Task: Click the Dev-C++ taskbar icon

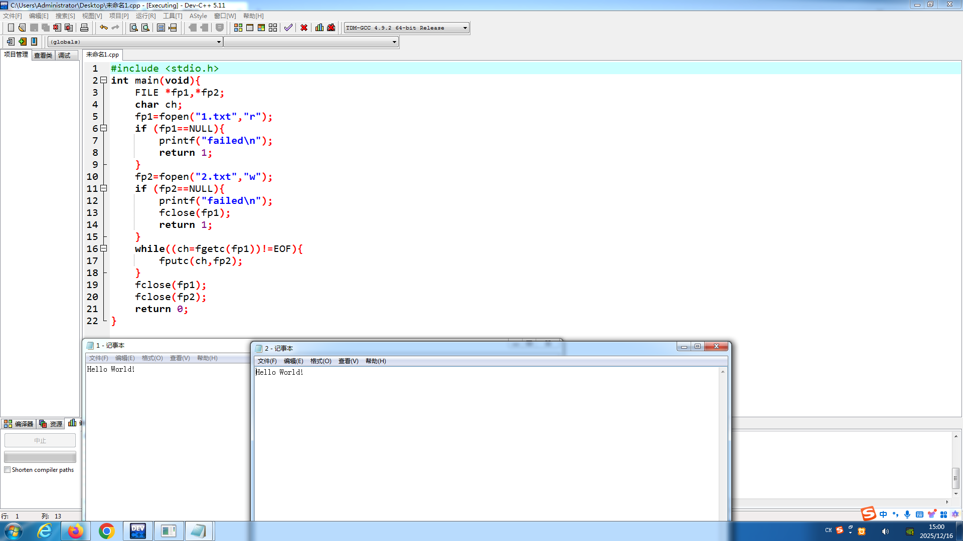Action: 137,531
